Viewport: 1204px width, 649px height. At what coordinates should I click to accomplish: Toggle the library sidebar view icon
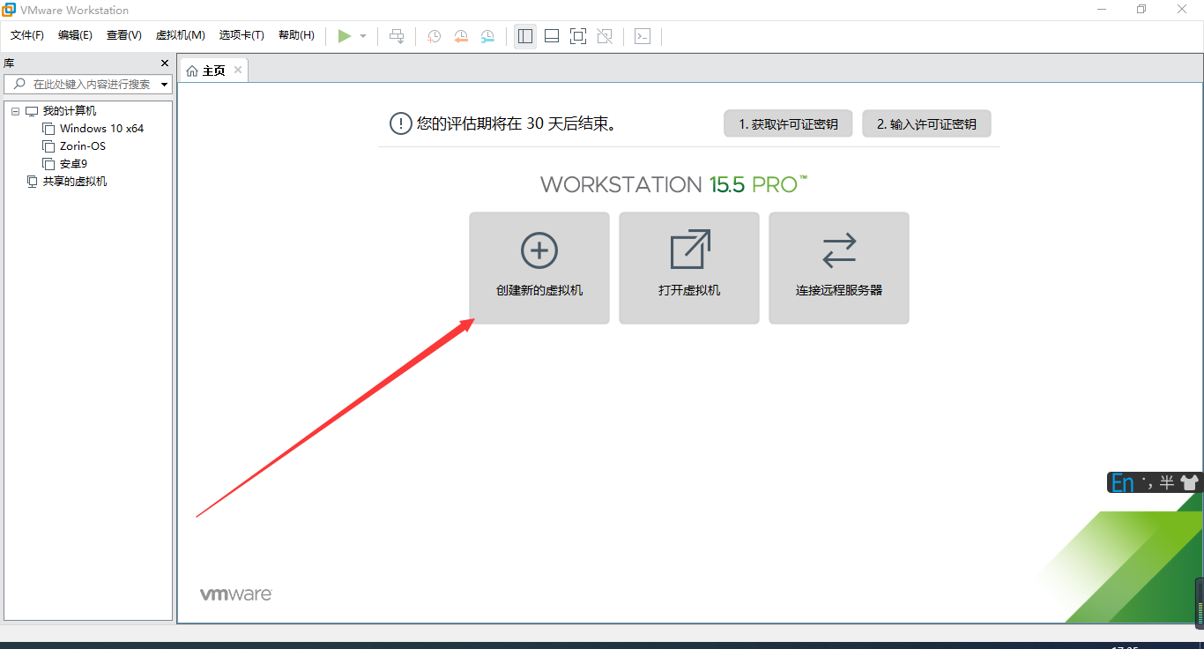click(525, 36)
